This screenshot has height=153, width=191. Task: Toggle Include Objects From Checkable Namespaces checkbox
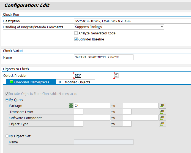tap(7, 94)
